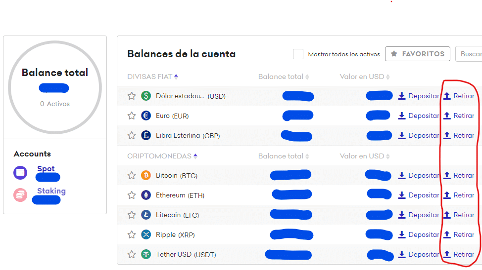
Task: Click the withdraw arrow icon for Tether
Action: click(x=447, y=254)
